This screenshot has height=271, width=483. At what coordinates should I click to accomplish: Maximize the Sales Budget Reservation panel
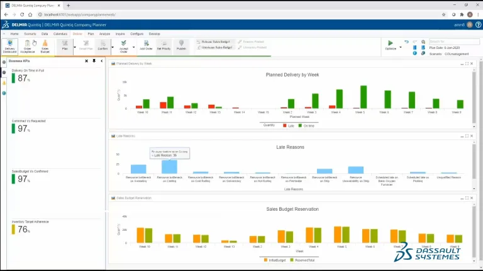467,198
